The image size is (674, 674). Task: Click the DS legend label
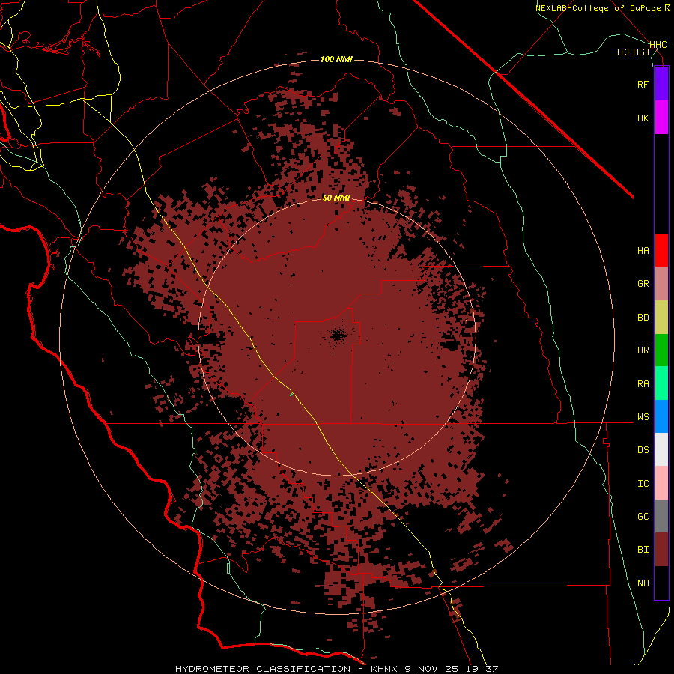[x=643, y=450]
